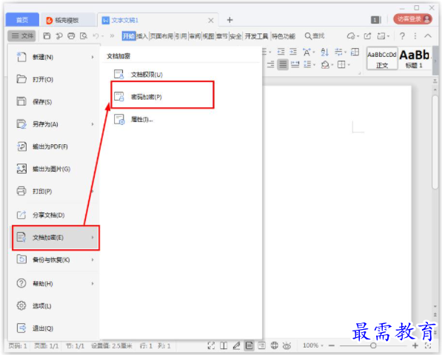Screen dimensions: 442x355
Task: Apply the 正文 style
Action: pos(382,58)
